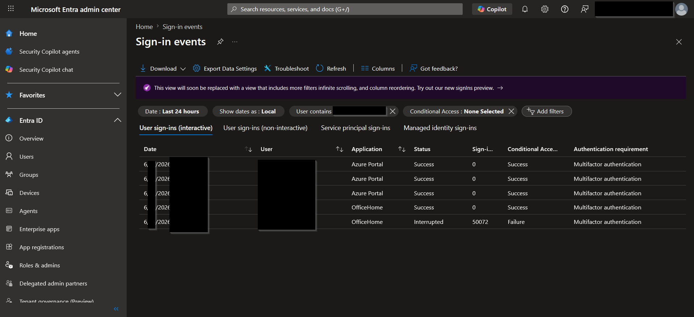Open portal settings gear icon

point(545,9)
